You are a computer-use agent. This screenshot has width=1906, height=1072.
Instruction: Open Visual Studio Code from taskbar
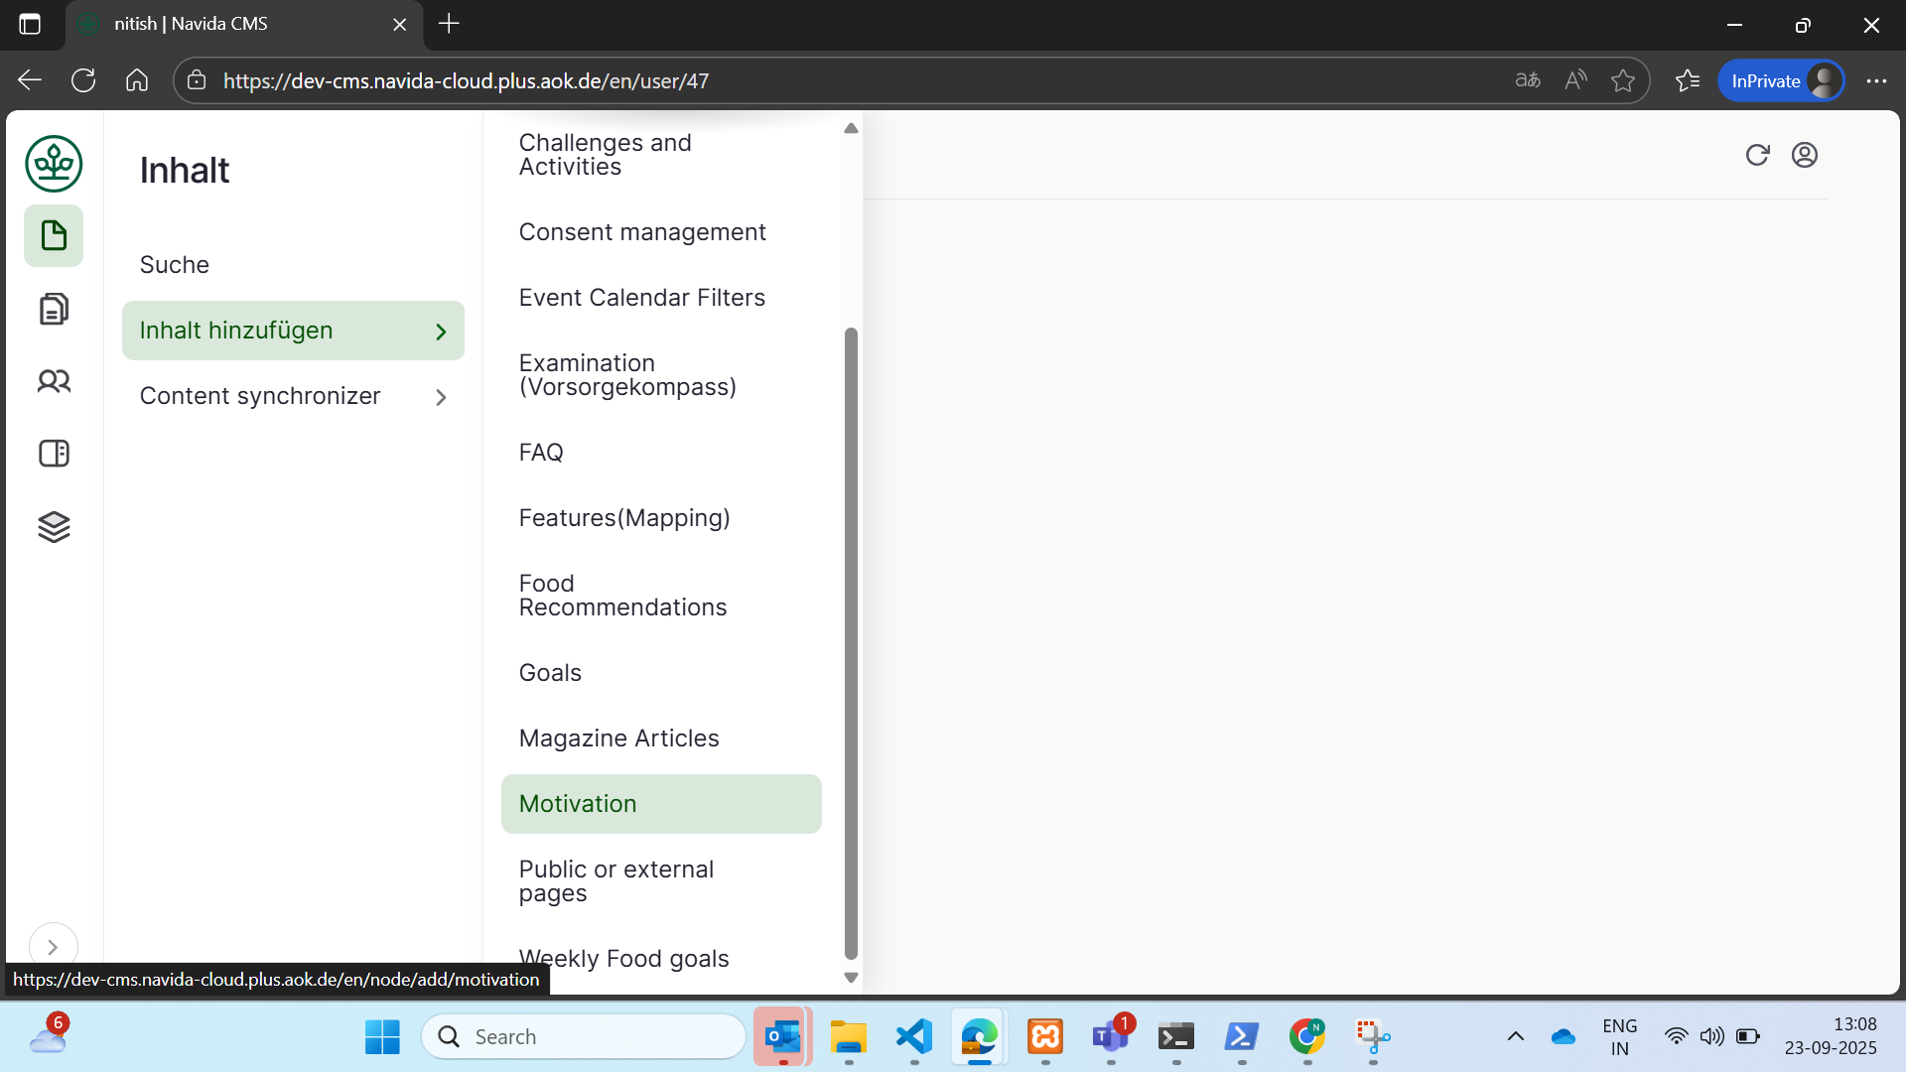(913, 1037)
